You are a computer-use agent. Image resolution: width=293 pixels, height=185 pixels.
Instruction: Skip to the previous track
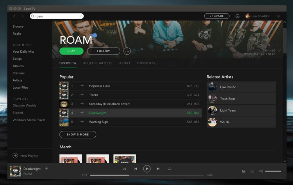[136, 169]
